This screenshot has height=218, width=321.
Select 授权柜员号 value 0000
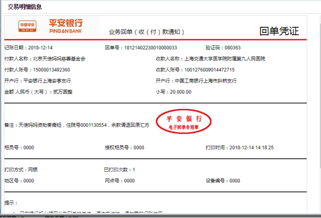(x=139, y=148)
